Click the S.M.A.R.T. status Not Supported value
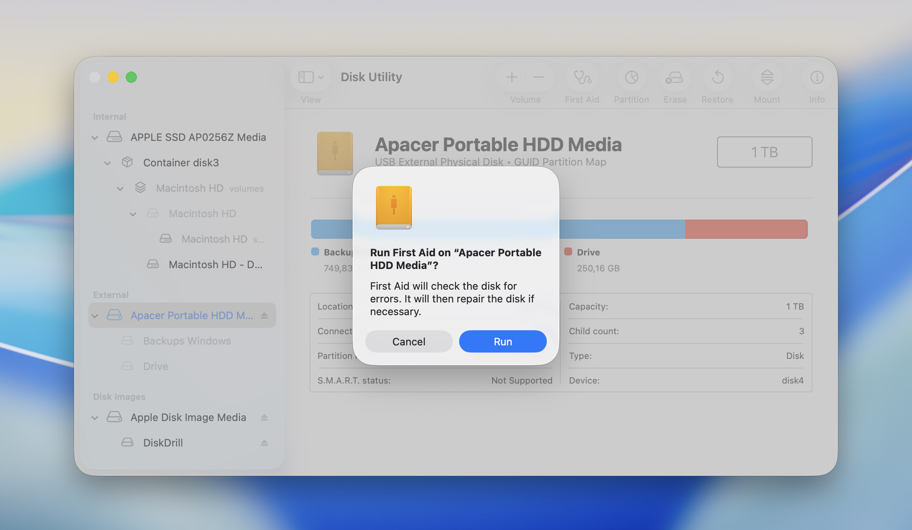Image resolution: width=912 pixels, height=530 pixels. (522, 380)
